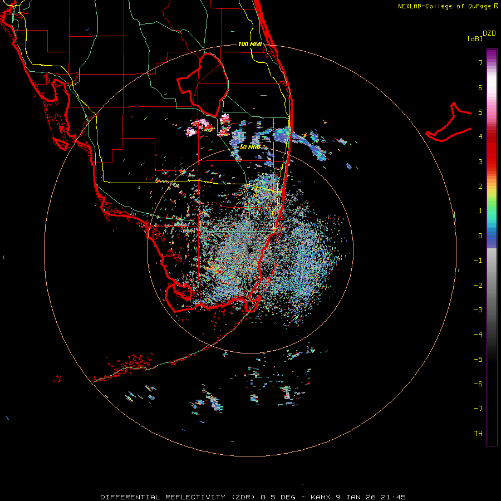Image resolution: width=501 pixels, height=501 pixels.
Task: Click the -5 dB value on color scale
Action: pyautogui.click(x=478, y=360)
